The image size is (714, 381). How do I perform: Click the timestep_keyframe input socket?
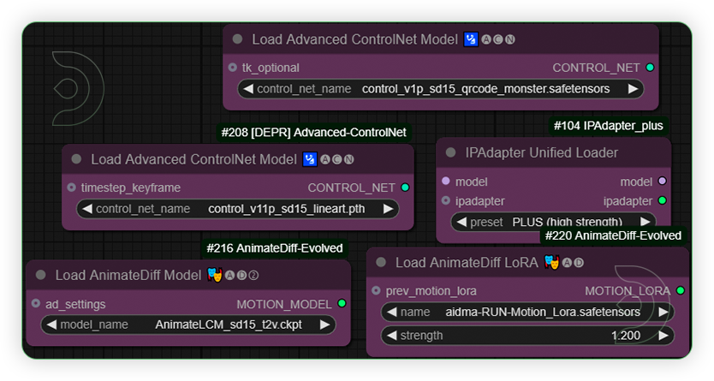click(72, 188)
